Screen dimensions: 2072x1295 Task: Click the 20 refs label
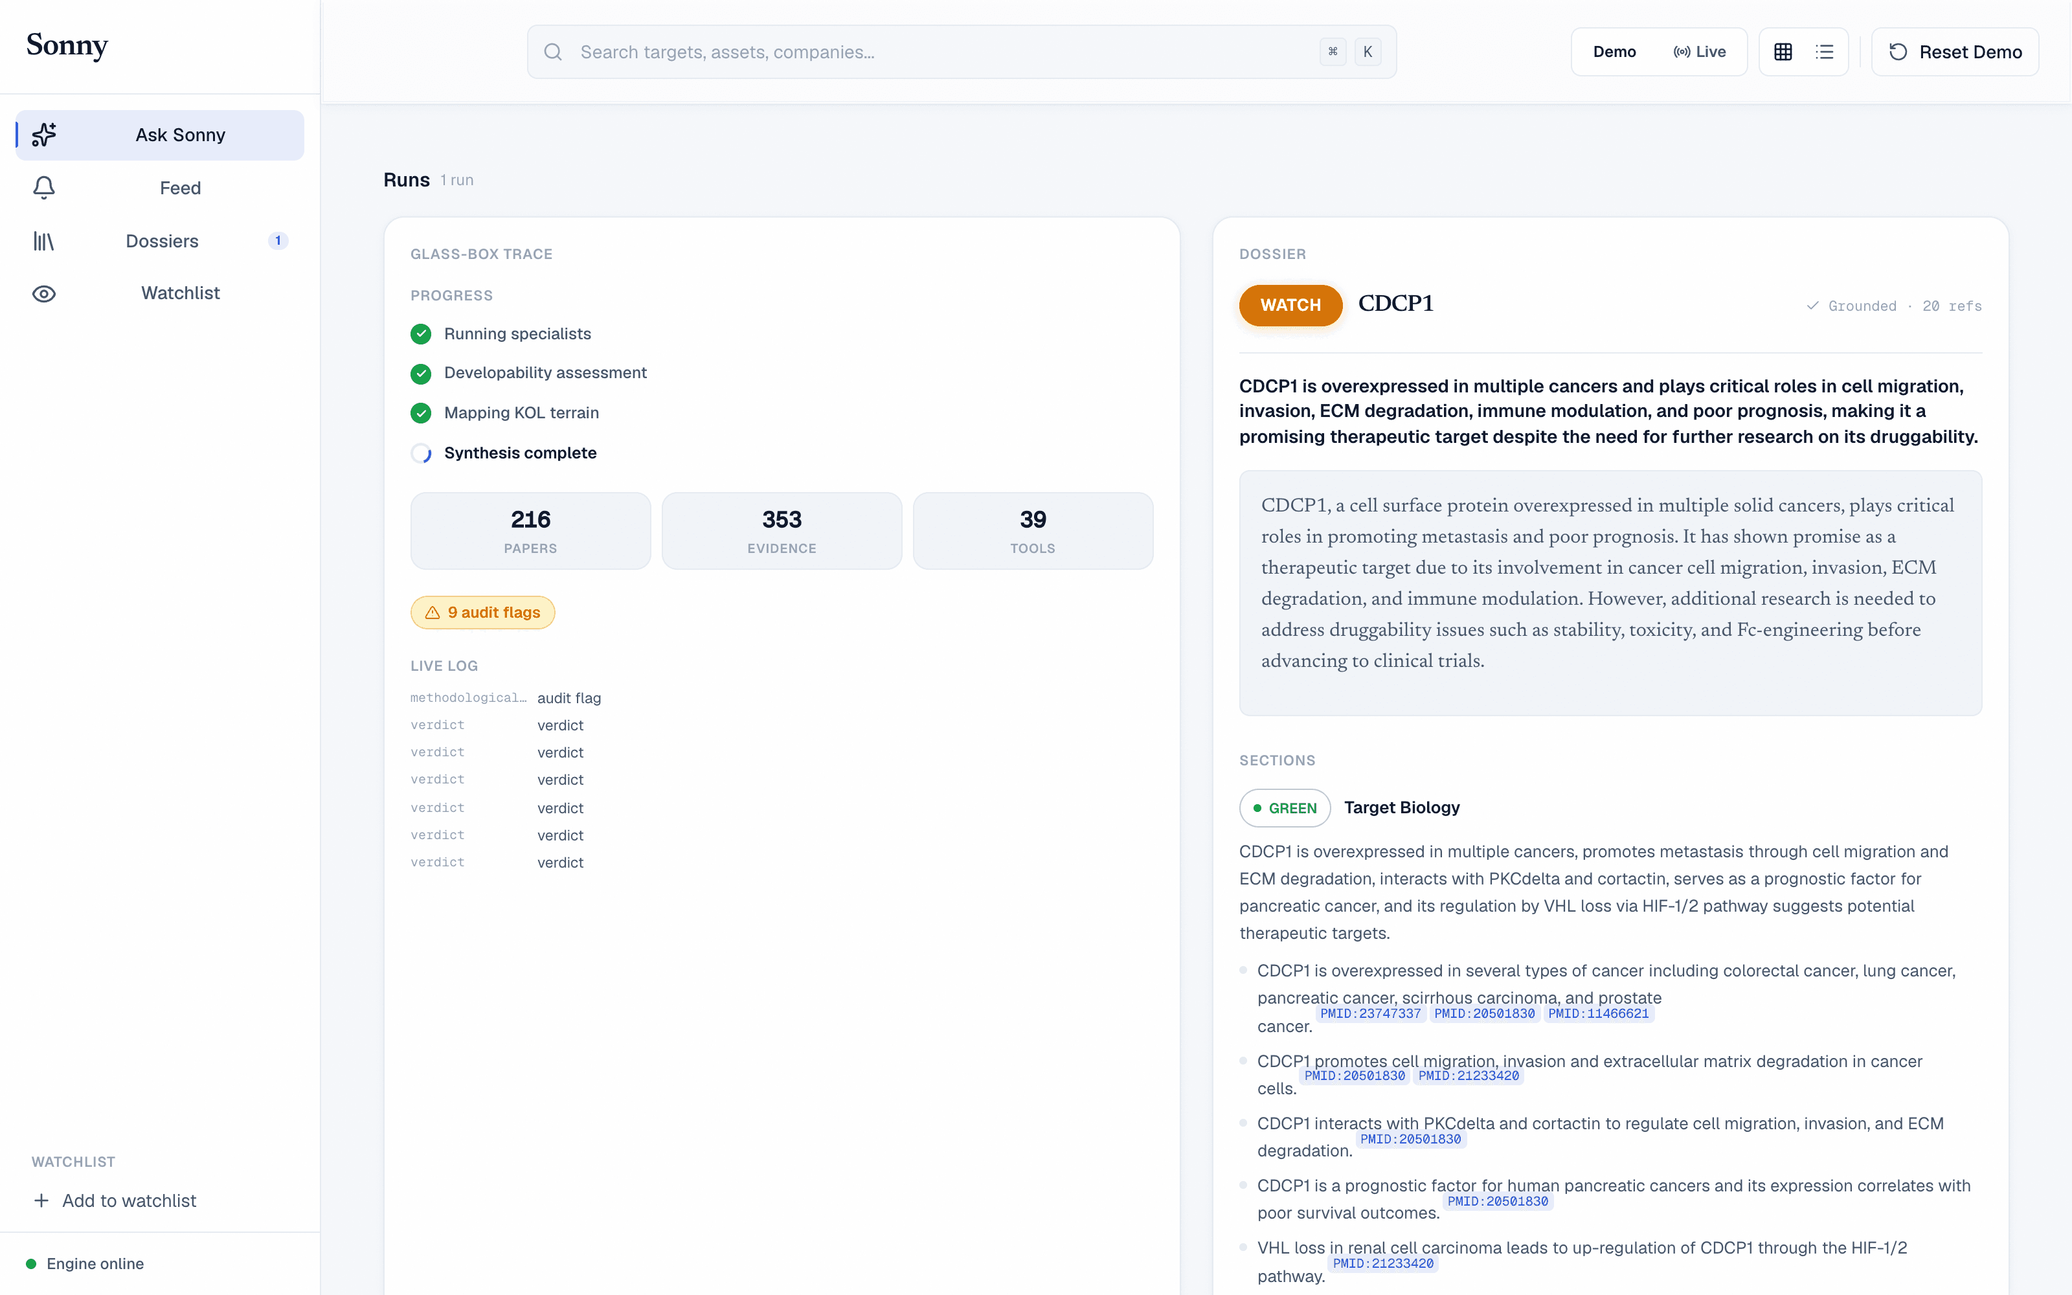(1952, 306)
